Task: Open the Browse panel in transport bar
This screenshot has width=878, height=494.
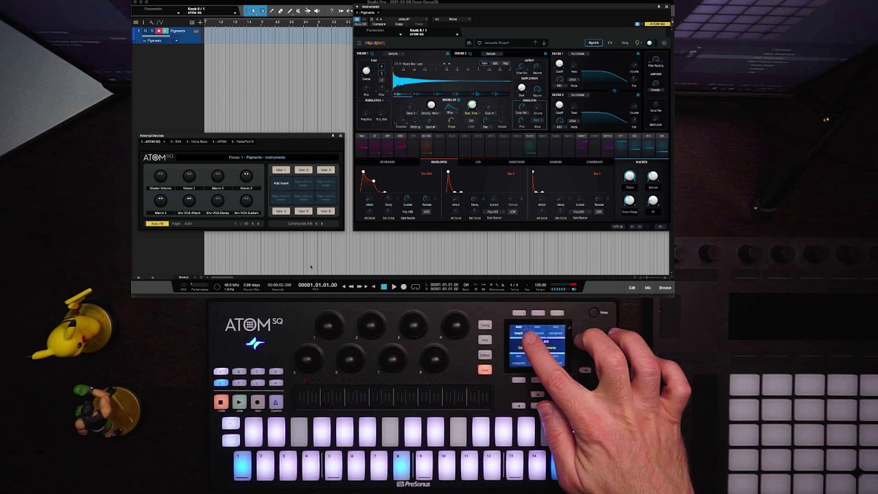Action: (665, 287)
